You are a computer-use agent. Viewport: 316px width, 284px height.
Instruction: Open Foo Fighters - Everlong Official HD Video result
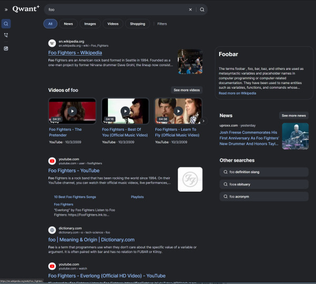[x=107, y=276]
